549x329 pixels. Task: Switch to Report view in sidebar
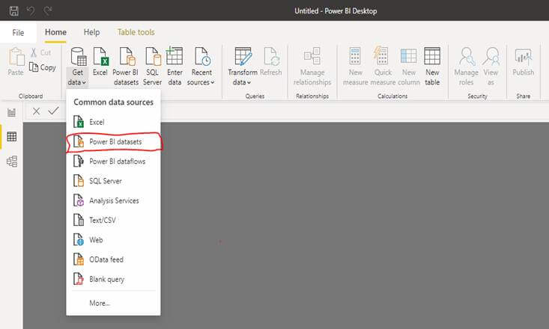click(x=11, y=112)
